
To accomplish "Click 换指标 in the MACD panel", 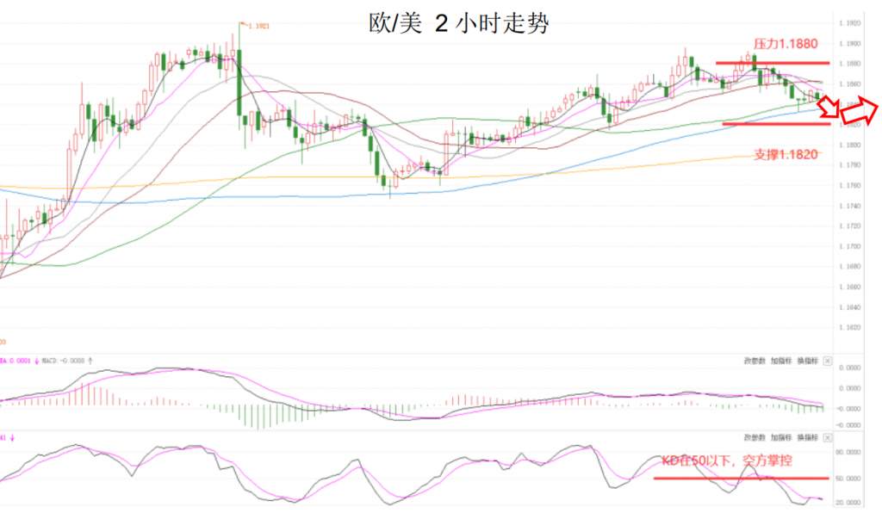I will click(x=807, y=361).
